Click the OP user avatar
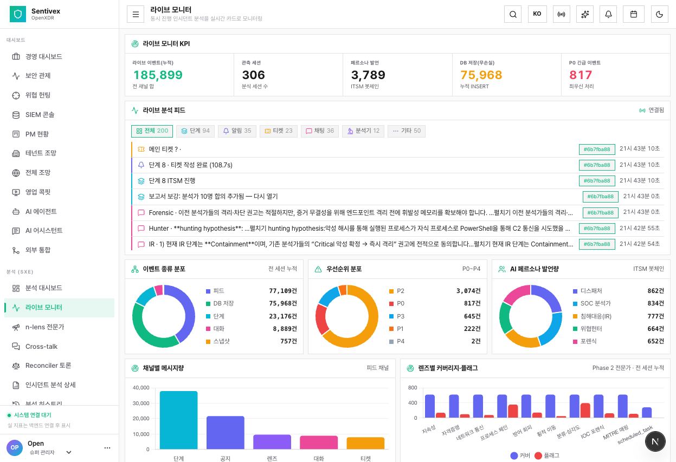Image resolution: width=676 pixels, height=462 pixels. (x=15, y=448)
